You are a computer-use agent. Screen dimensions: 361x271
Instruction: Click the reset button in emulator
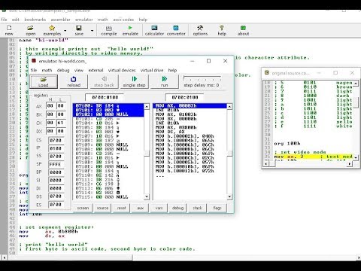[122, 208]
